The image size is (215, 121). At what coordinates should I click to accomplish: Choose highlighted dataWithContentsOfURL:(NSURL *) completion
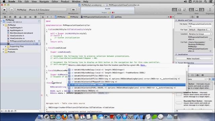(127, 85)
